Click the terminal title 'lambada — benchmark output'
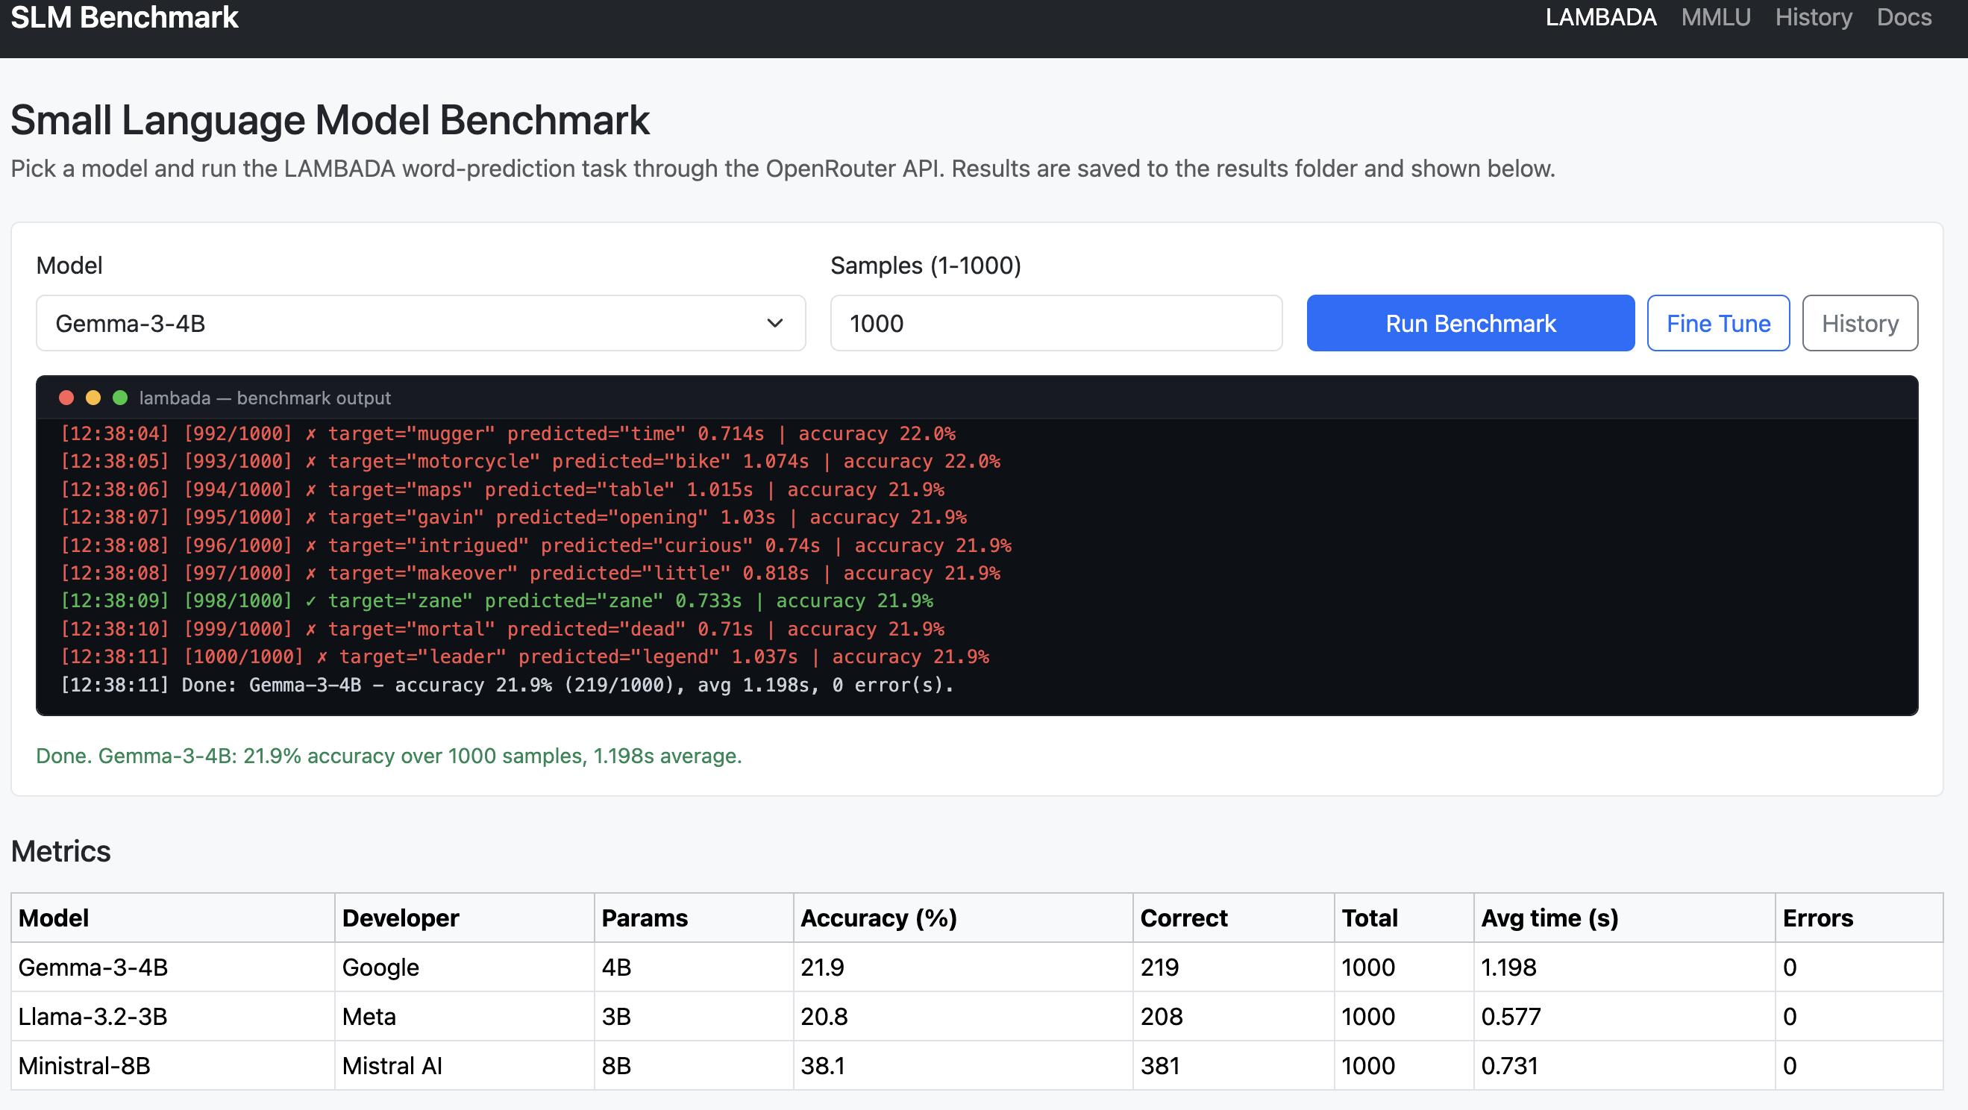1968x1110 pixels. 264,398
